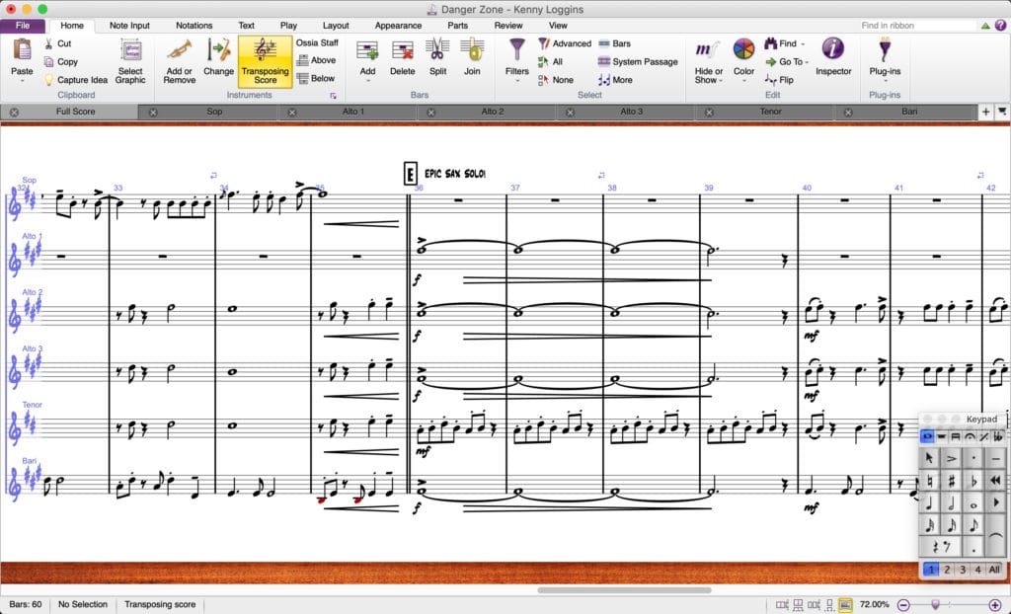Image resolution: width=1011 pixels, height=614 pixels.
Task: Click the Paste clipboard icon
Action: pyautogui.click(x=22, y=49)
